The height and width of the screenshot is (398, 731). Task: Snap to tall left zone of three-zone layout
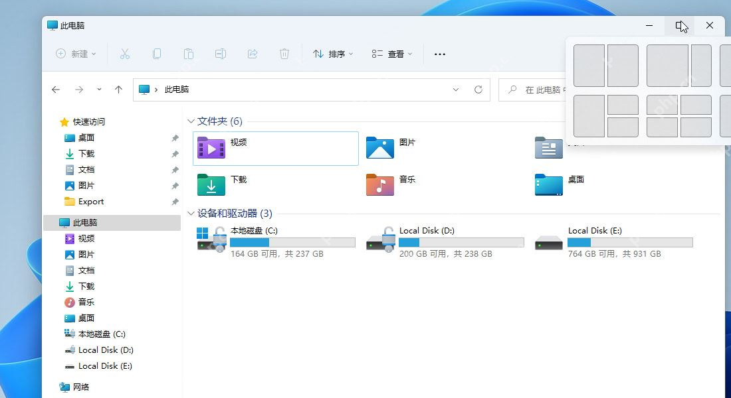click(x=589, y=116)
